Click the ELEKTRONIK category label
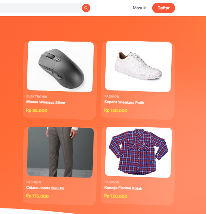This screenshot has width=206, height=214. [37, 97]
